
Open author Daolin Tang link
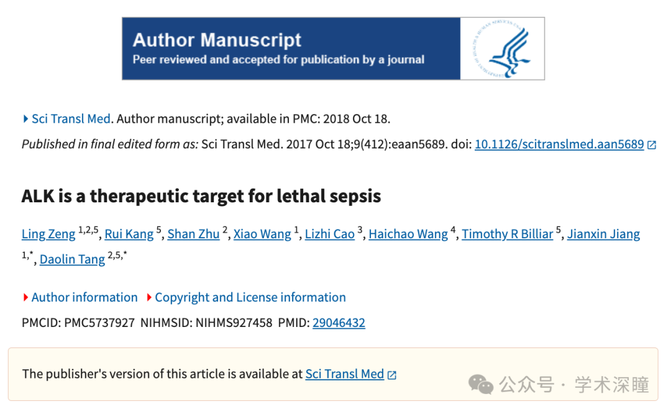point(72,259)
